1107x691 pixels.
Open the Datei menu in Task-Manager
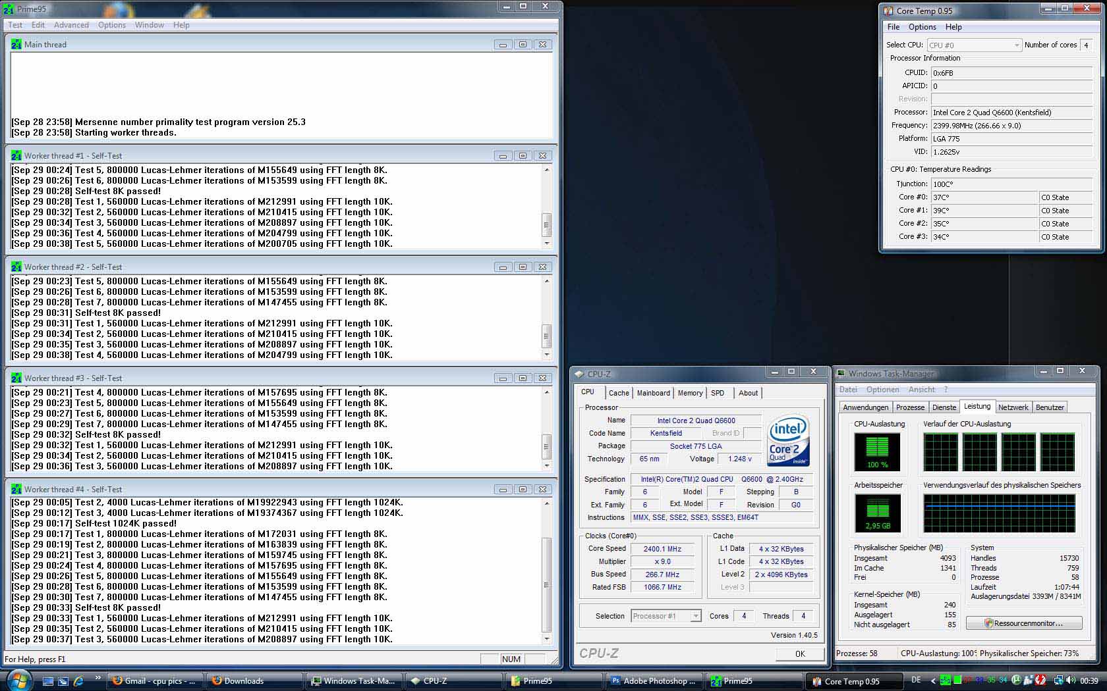[x=848, y=390]
